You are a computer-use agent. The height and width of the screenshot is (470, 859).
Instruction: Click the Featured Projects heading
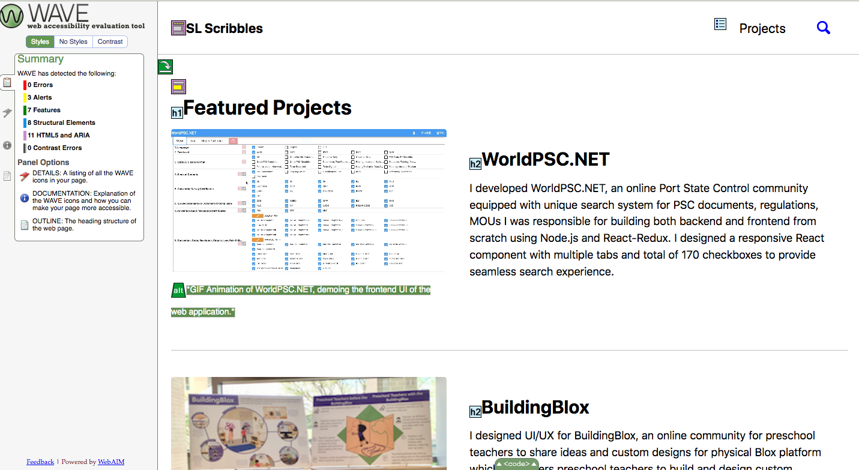coord(267,107)
